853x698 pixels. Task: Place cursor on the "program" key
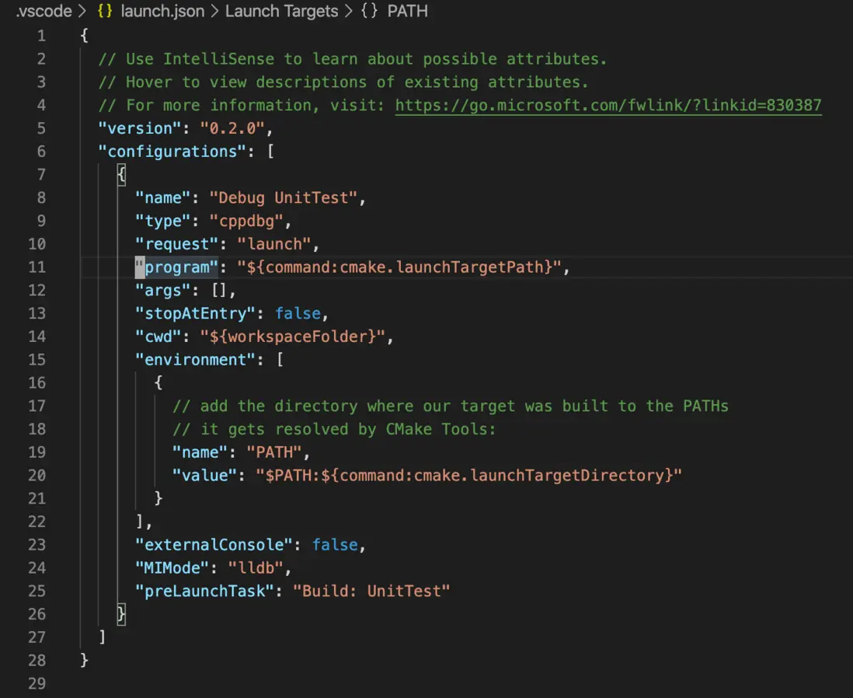pyautogui.click(x=176, y=267)
